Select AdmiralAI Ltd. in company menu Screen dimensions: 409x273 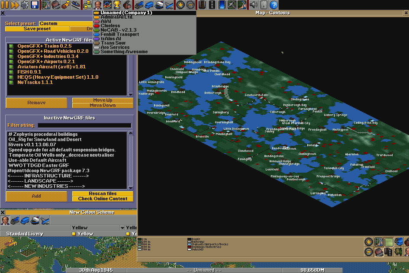point(145,17)
